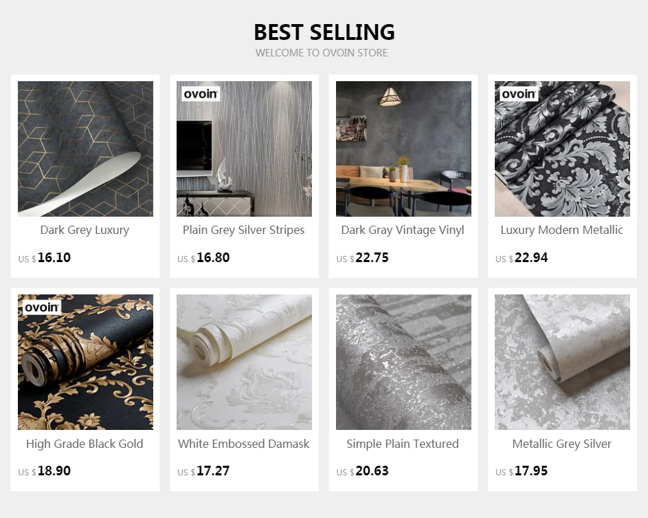Click the High Grade Black Gold title
Image resolution: width=648 pixels, height=518 pixels.
coord(85,444)
